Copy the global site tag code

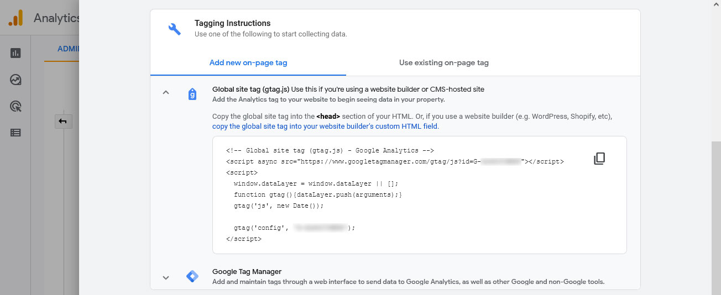tap(599, 159)
